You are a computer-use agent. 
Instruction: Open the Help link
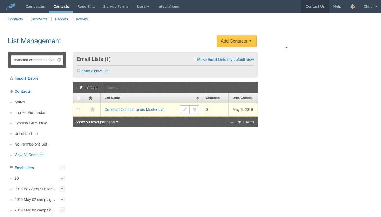coord(337,6)
